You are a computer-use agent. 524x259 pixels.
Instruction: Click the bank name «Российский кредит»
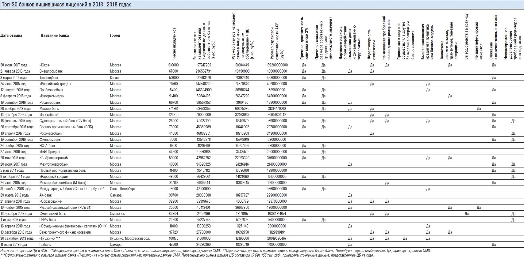pos(55,84)
